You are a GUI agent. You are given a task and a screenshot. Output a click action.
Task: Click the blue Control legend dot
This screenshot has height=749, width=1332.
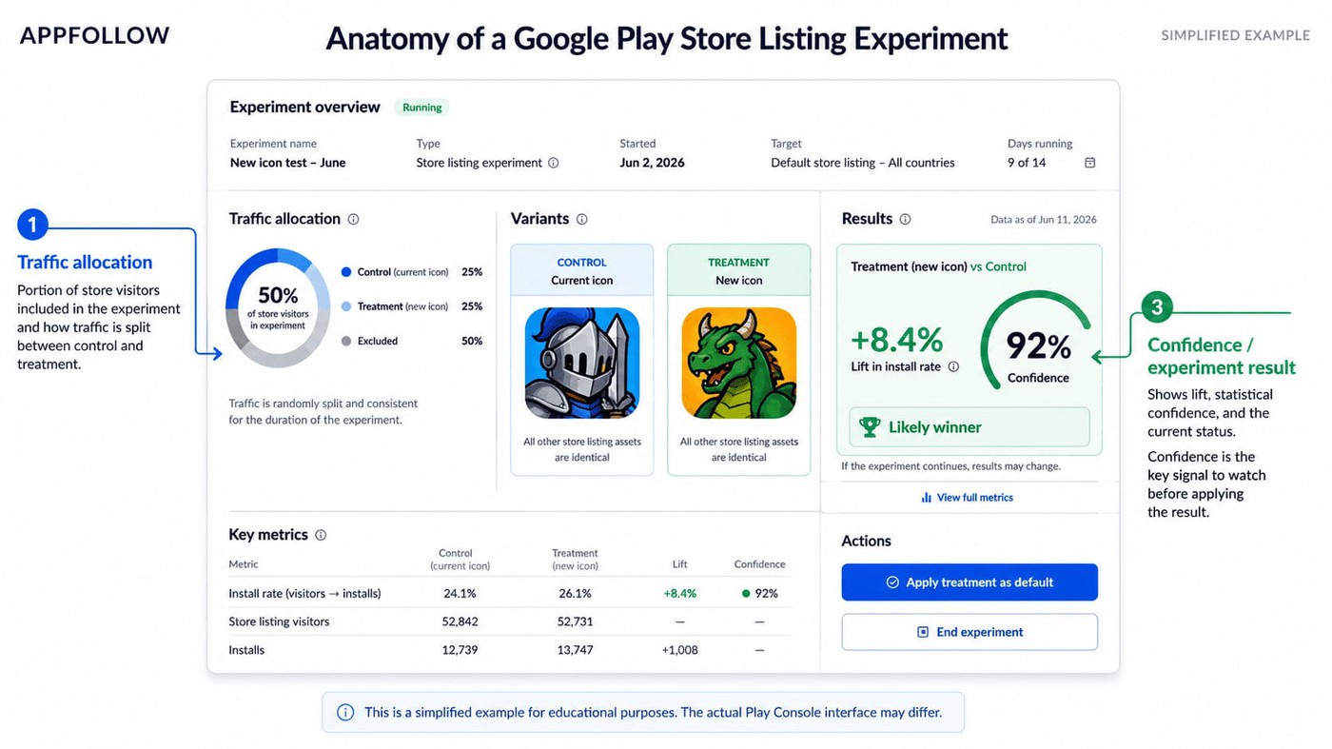pos(346,272)
